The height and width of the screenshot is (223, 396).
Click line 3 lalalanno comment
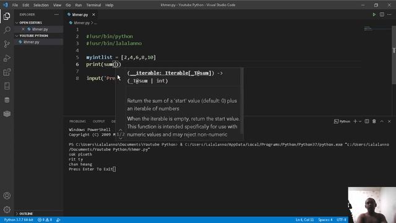click(114, 43)
